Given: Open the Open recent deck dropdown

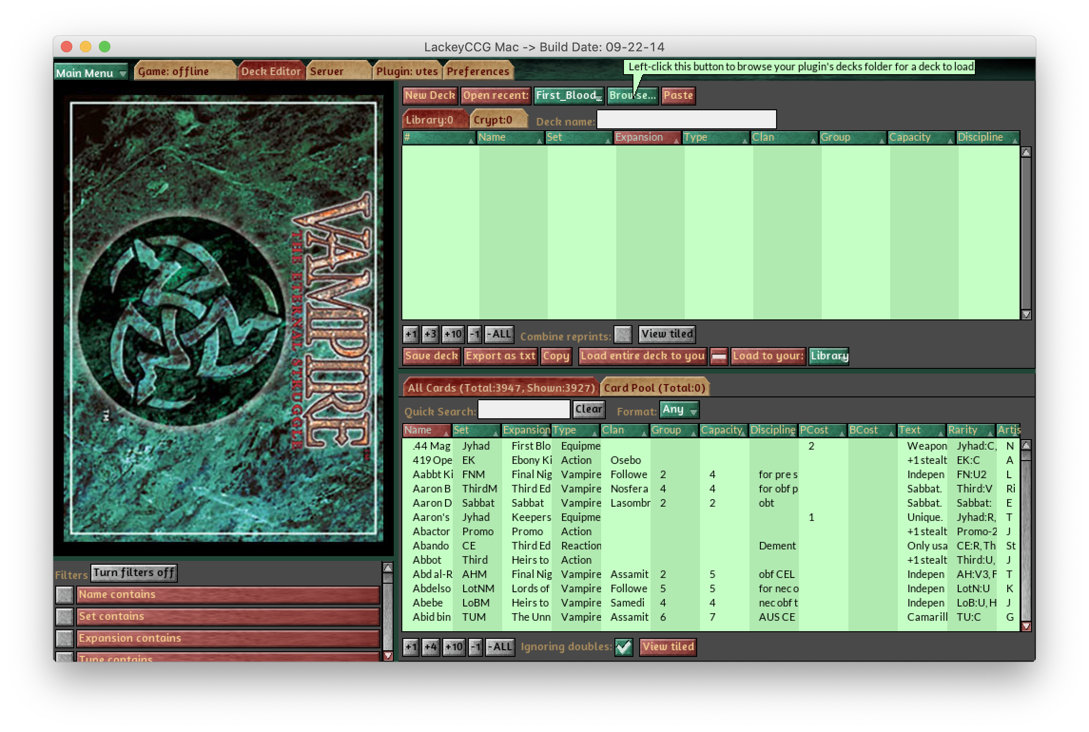Looking at the screenshot, I should (x=569, y=95).
